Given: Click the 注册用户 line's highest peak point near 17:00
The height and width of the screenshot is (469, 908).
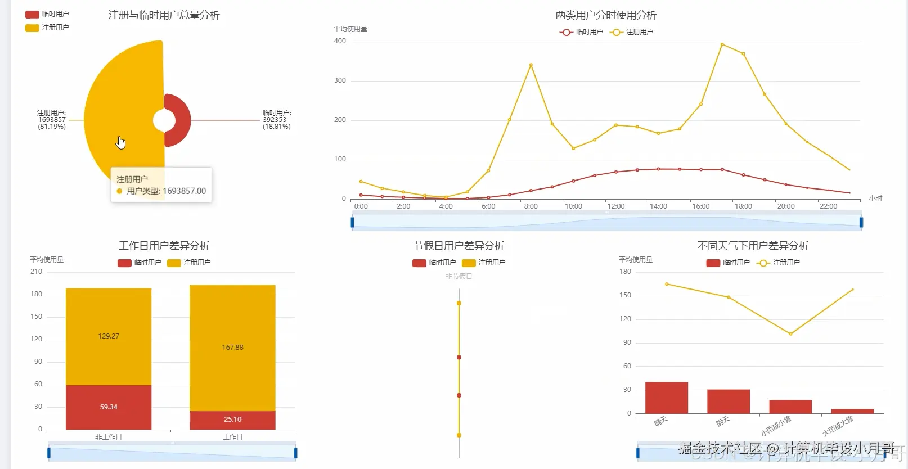Looking at the screenshot, I should [722, 44].
